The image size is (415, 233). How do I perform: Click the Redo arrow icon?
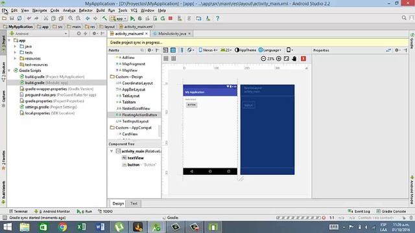pyautogui.click(x=36, y=19)
